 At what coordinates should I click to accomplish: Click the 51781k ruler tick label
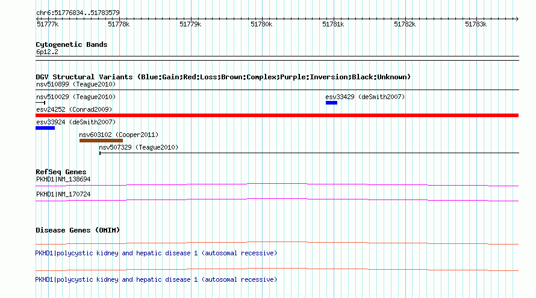[x=333, y=24]
